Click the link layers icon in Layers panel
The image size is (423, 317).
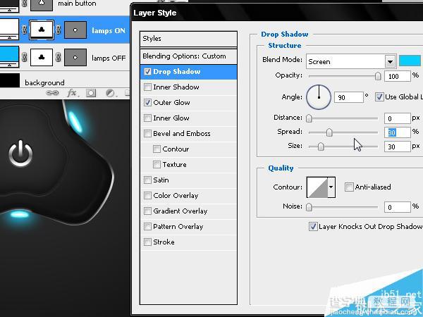tap(52, 93)
